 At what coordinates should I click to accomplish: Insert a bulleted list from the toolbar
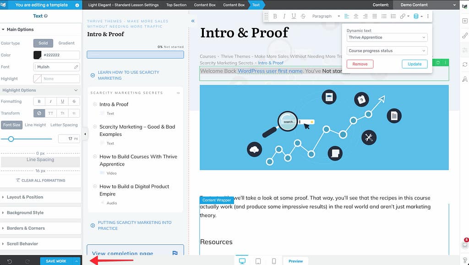[384, 16]
